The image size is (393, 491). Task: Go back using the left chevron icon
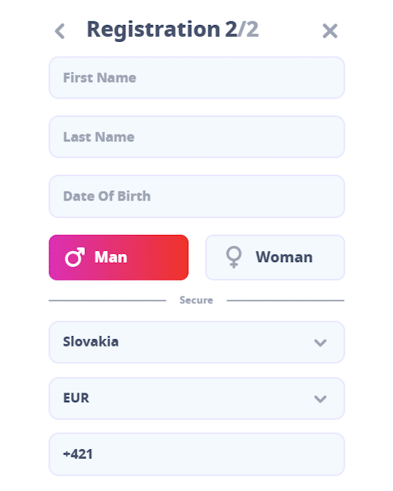59,31
